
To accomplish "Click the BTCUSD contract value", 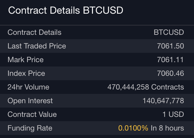I will (x=169, y=32).
